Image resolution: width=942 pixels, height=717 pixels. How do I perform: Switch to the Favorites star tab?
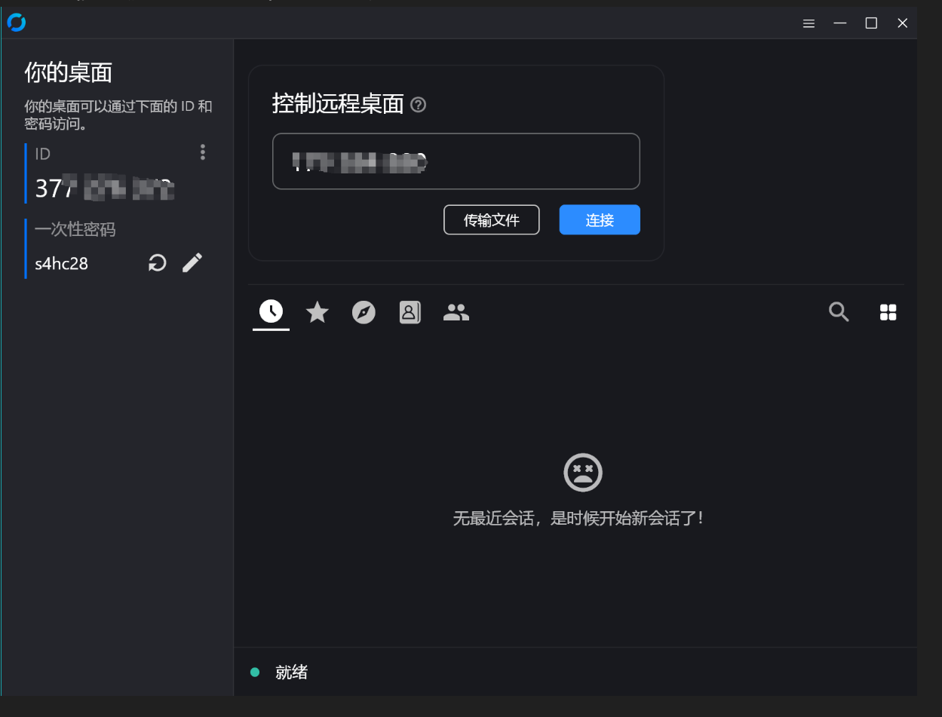tap(318, 312)
